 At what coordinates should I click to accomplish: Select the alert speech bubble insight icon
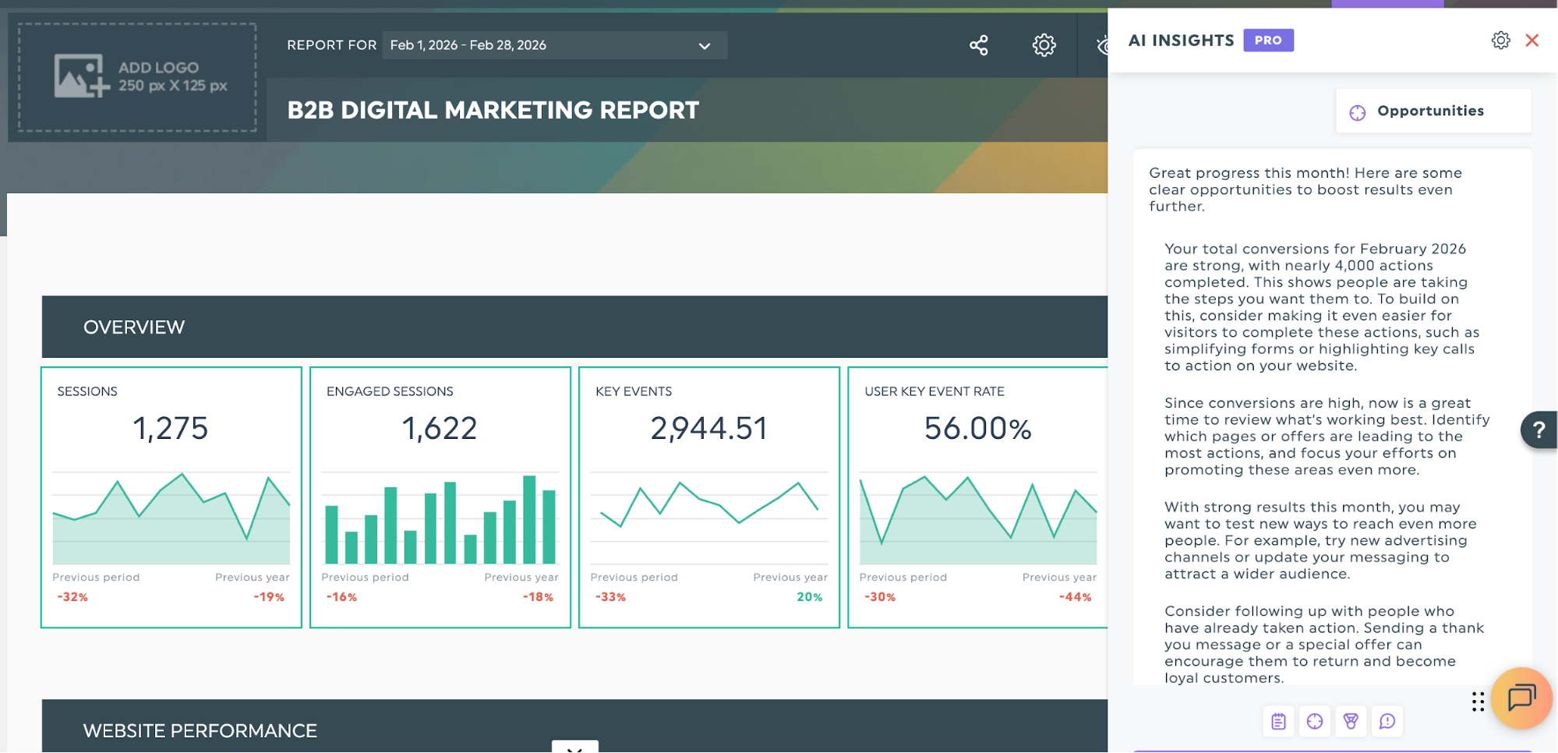click(1387, 721)
